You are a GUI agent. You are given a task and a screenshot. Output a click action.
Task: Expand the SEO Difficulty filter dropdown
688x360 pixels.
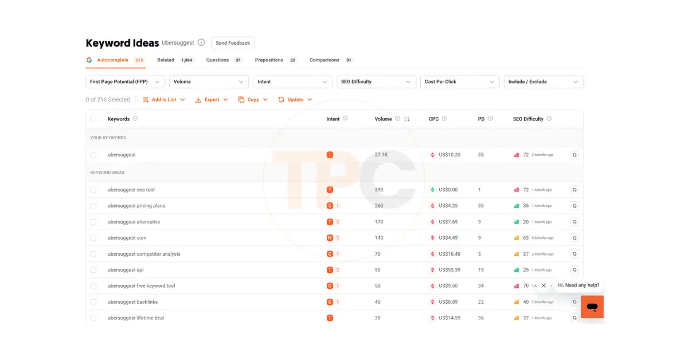[376, 82]
